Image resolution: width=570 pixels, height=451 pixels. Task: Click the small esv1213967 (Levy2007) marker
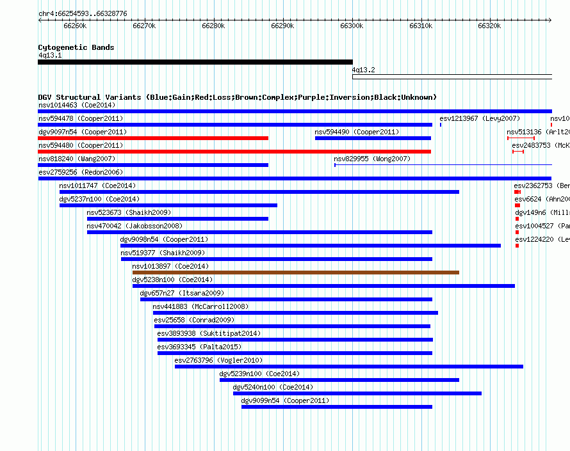point(441,125)
